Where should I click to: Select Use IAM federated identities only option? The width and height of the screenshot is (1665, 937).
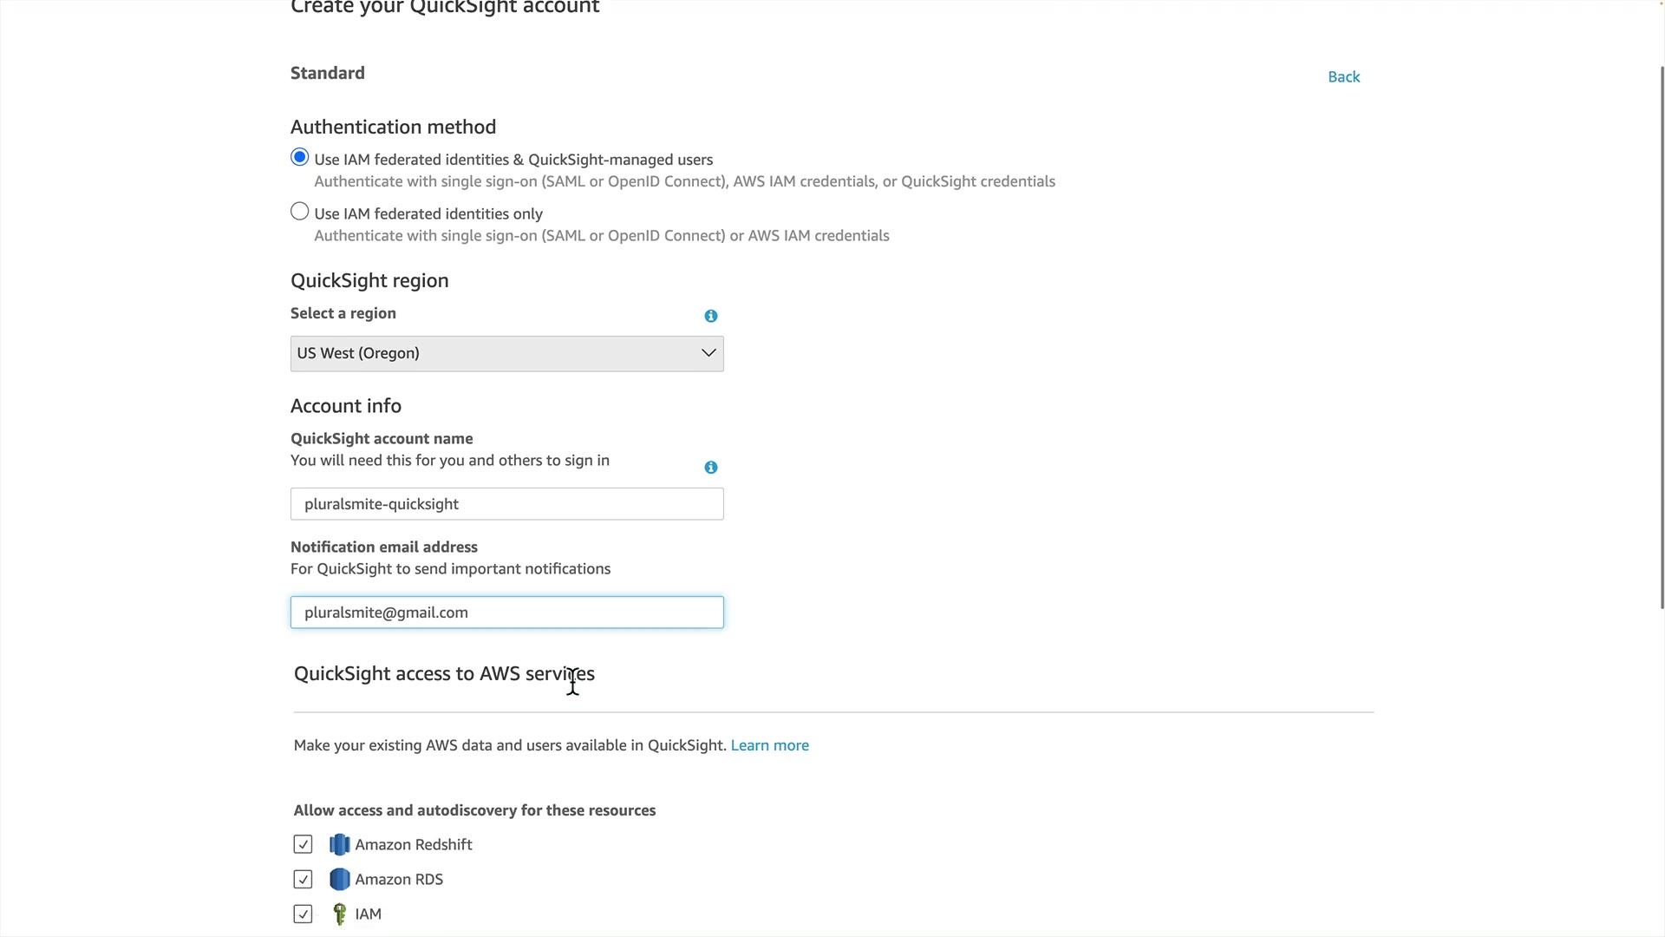point(300,212)
